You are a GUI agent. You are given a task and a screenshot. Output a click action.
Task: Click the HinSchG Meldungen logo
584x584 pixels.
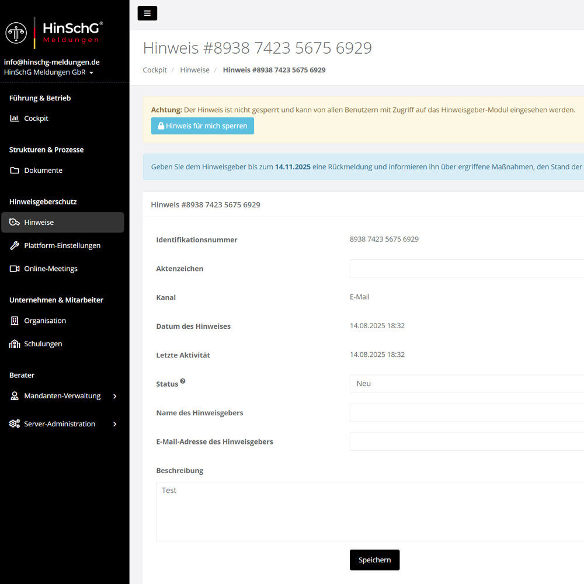pos(54,32)
